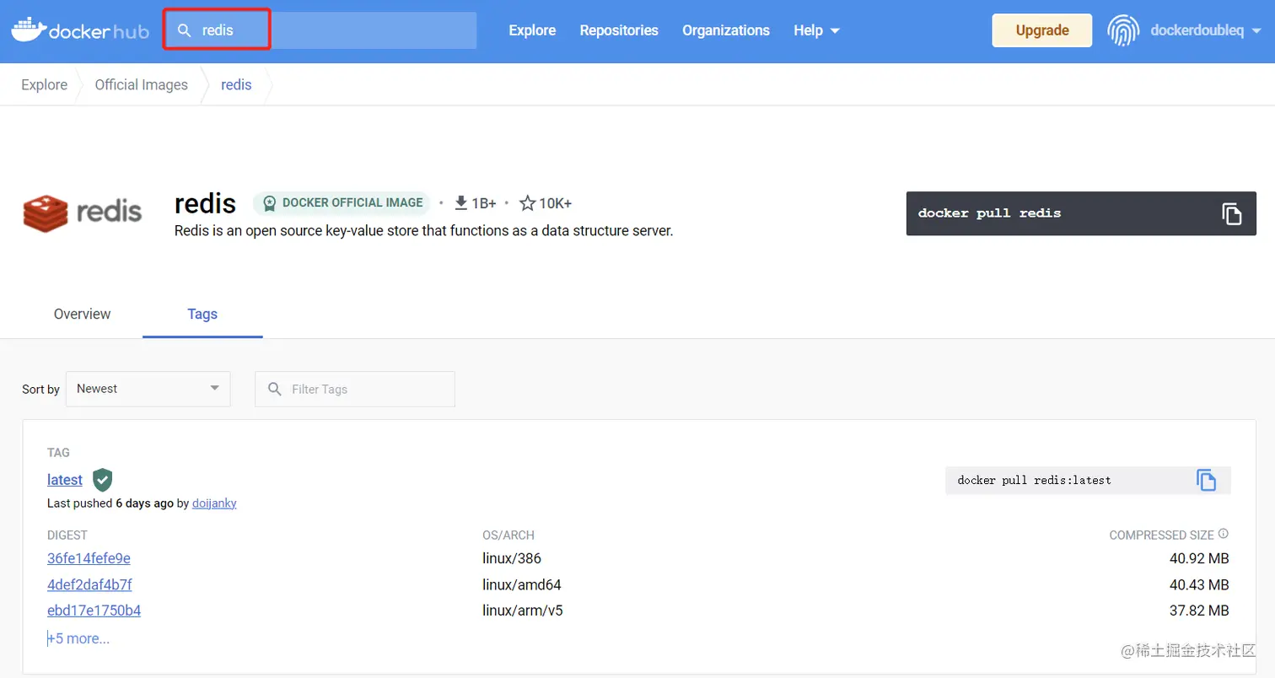Click the fingerprint icon next to account name
Image resolution: width=1275 pixels, height=678 pixels.
[x=1122, y=30]
